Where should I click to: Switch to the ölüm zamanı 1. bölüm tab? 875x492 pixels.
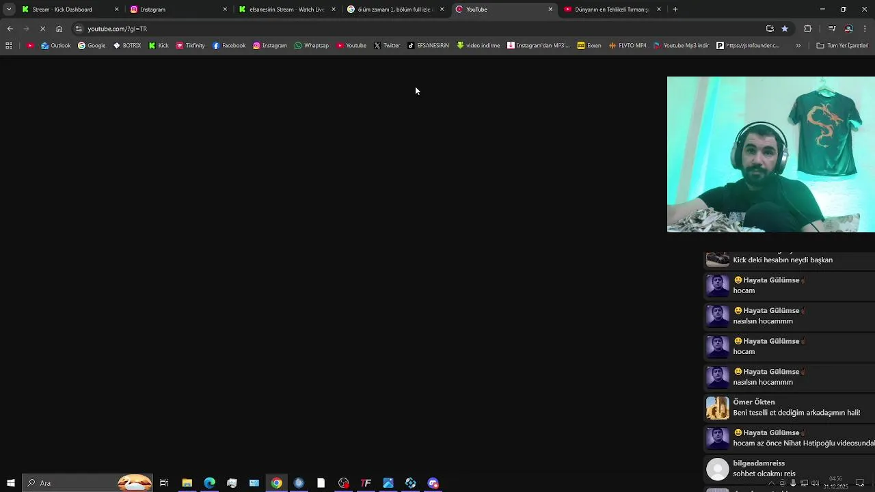coord(396,10)
